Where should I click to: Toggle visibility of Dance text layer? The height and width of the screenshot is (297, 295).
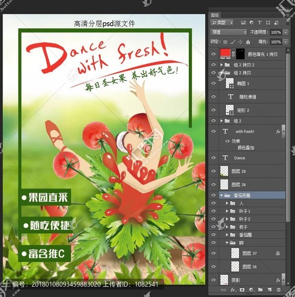[213, 157]
